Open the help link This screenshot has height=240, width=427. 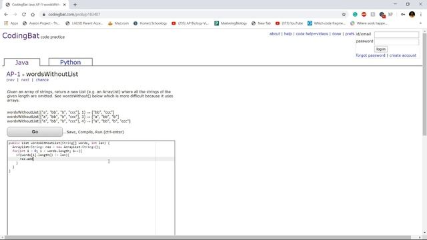[288, 34]
